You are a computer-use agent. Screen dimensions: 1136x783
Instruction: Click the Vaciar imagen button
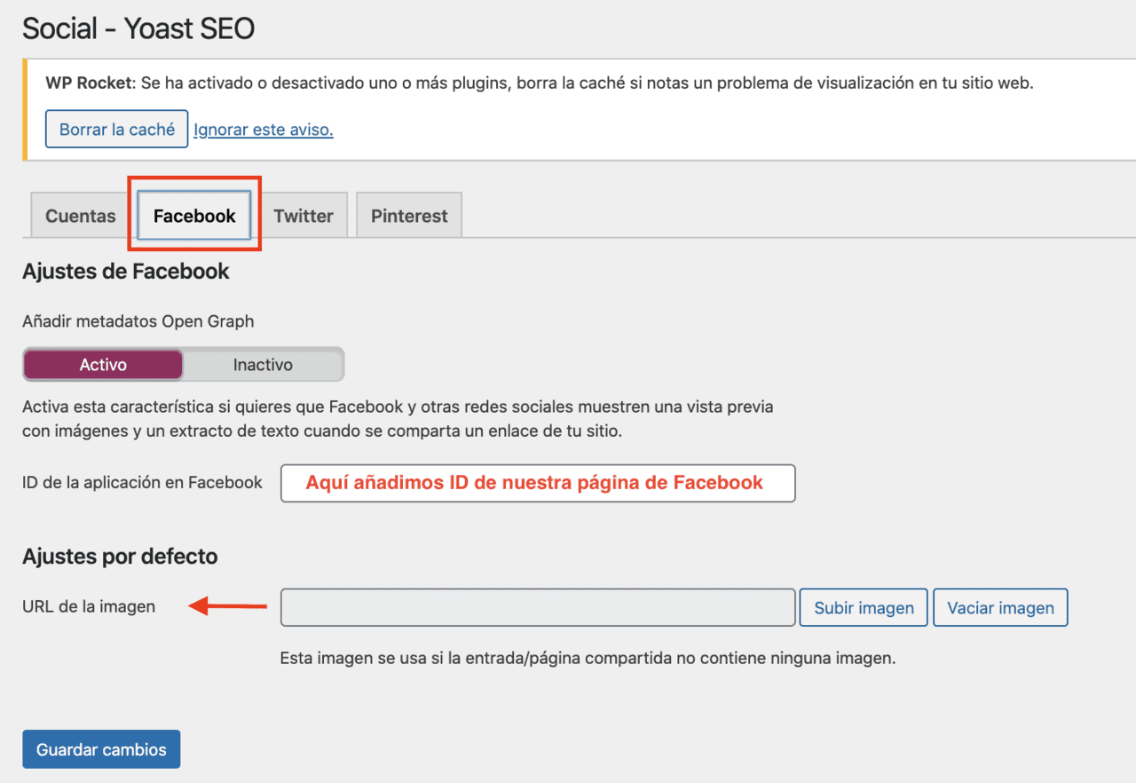pos(1000,607)
